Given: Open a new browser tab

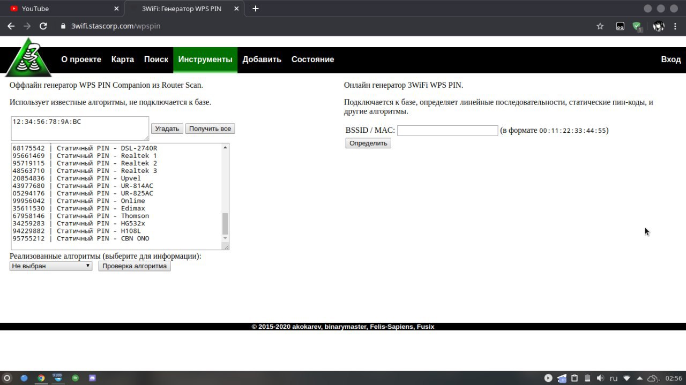Looking at the screenshot, I should [x=256, y=9].
